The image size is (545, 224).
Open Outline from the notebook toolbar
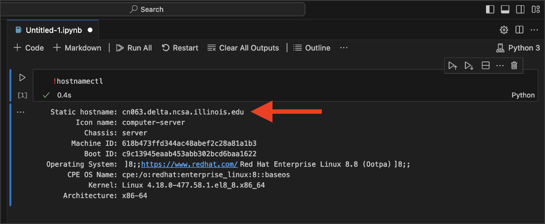point(312,48)
